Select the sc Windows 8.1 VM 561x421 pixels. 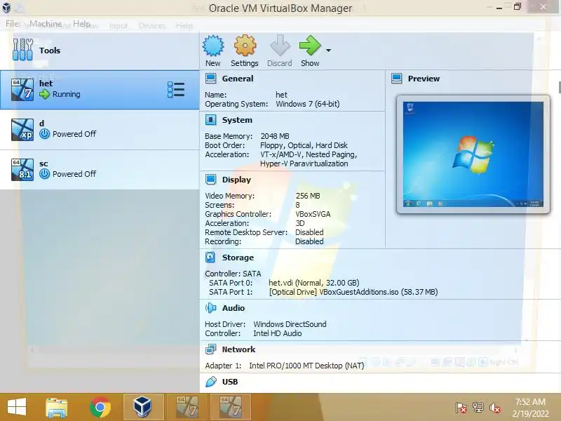point(100,170)
